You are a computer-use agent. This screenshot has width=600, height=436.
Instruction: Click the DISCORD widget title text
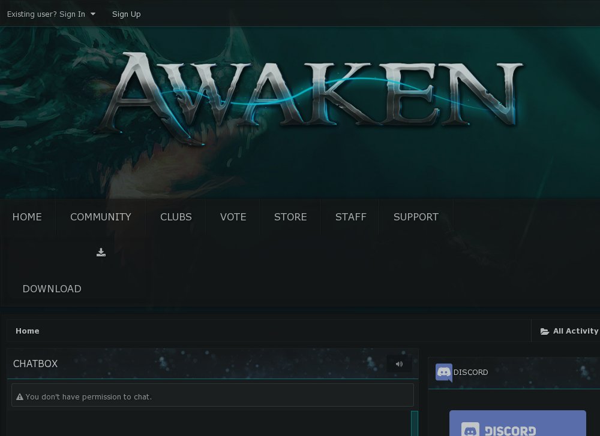click(470, 373)
